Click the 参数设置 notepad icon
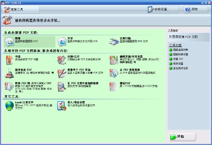The width and height of the screenshot is (212, 145). [151, 10]
